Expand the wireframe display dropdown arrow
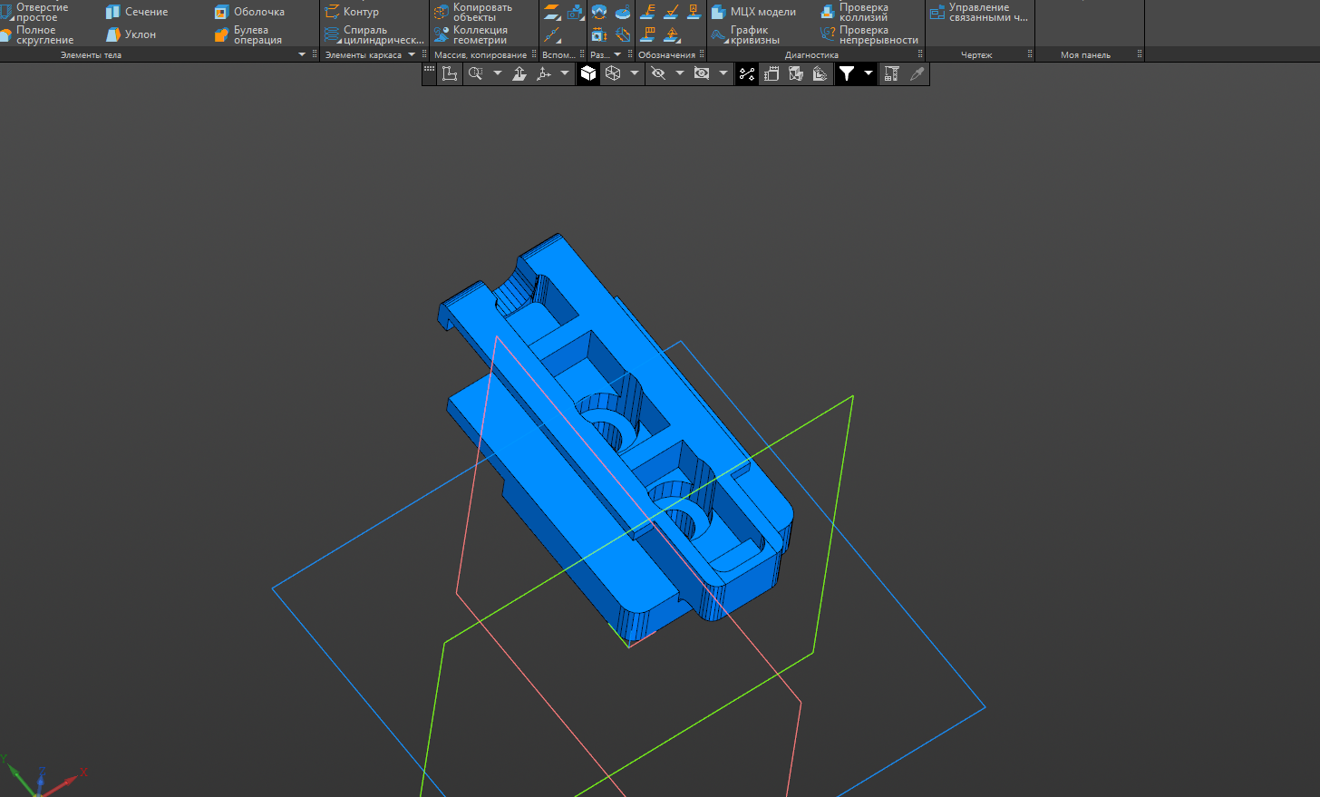This screenshot has width=1320, height=797. point(635,73)
